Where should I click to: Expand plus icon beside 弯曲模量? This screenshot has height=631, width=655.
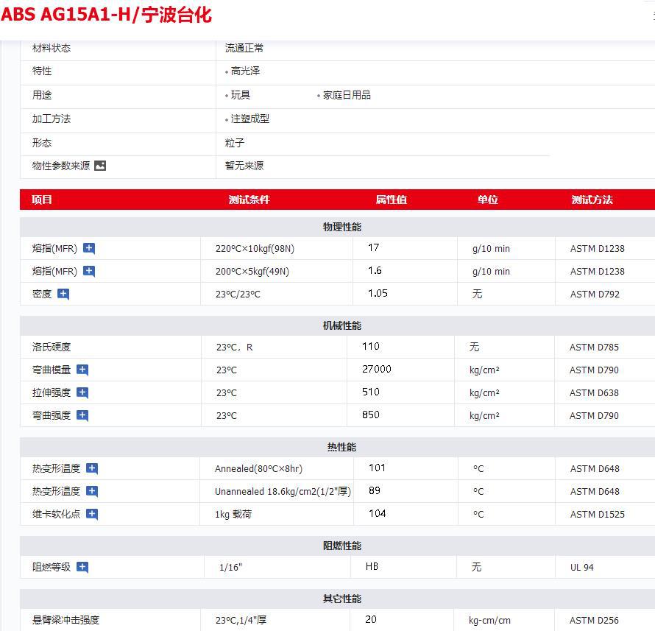pyautogui.click(x=82, y=370)
